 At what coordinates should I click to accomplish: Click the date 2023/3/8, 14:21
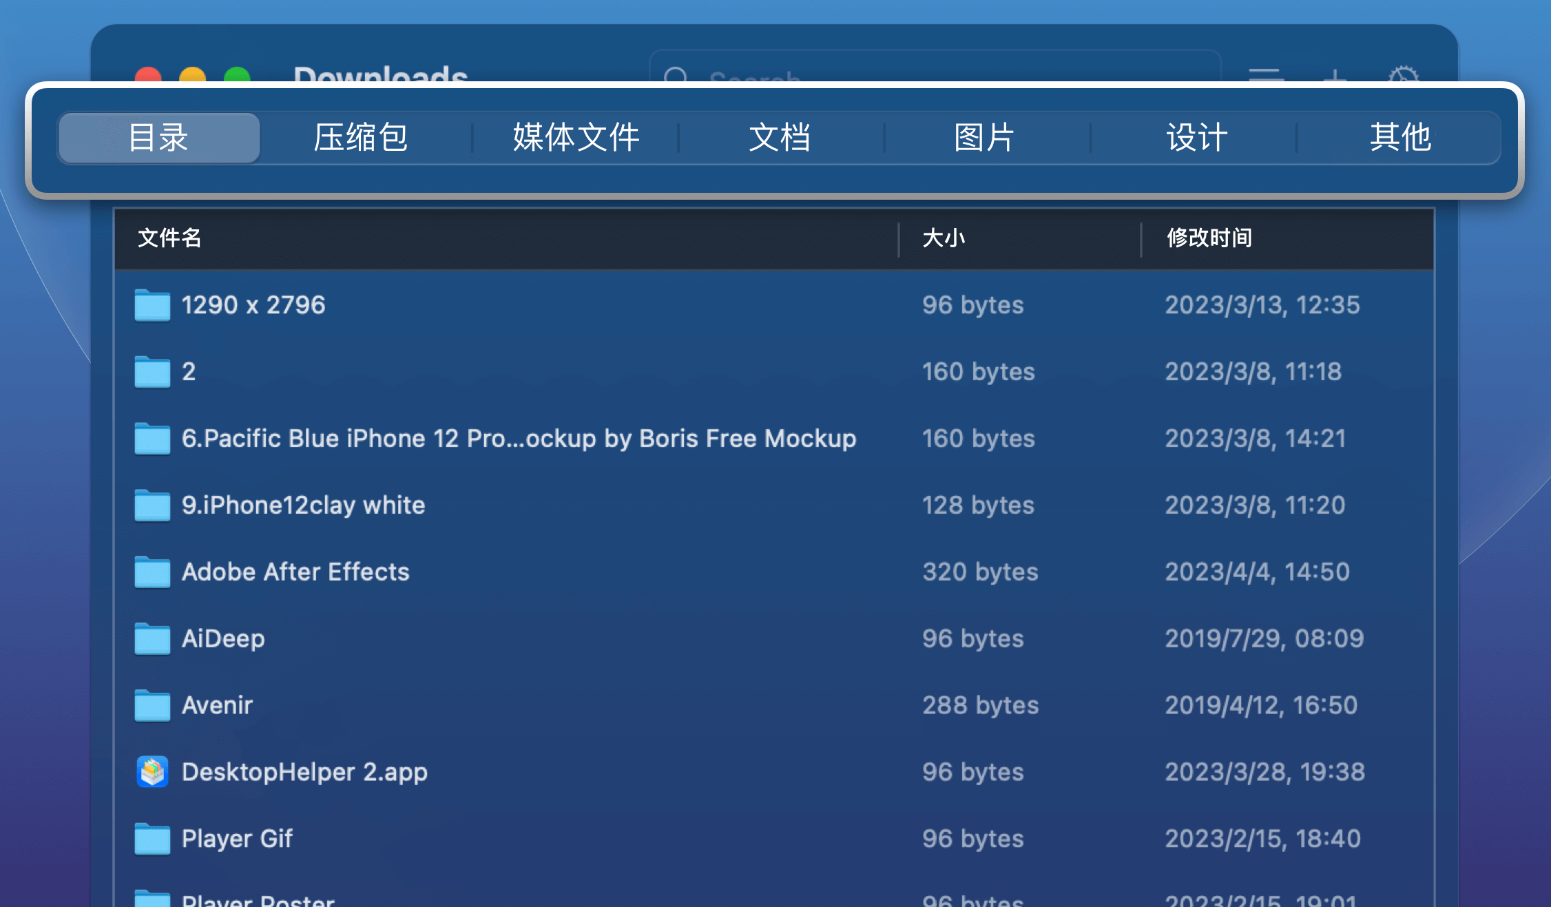1256,439
